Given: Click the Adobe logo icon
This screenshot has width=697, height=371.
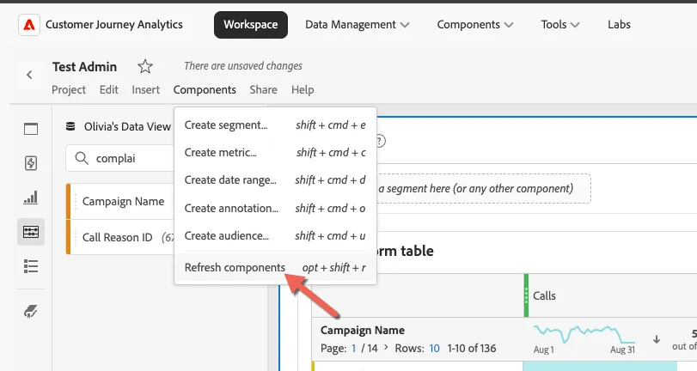Looking at the screenshot, I should point(29,25).
